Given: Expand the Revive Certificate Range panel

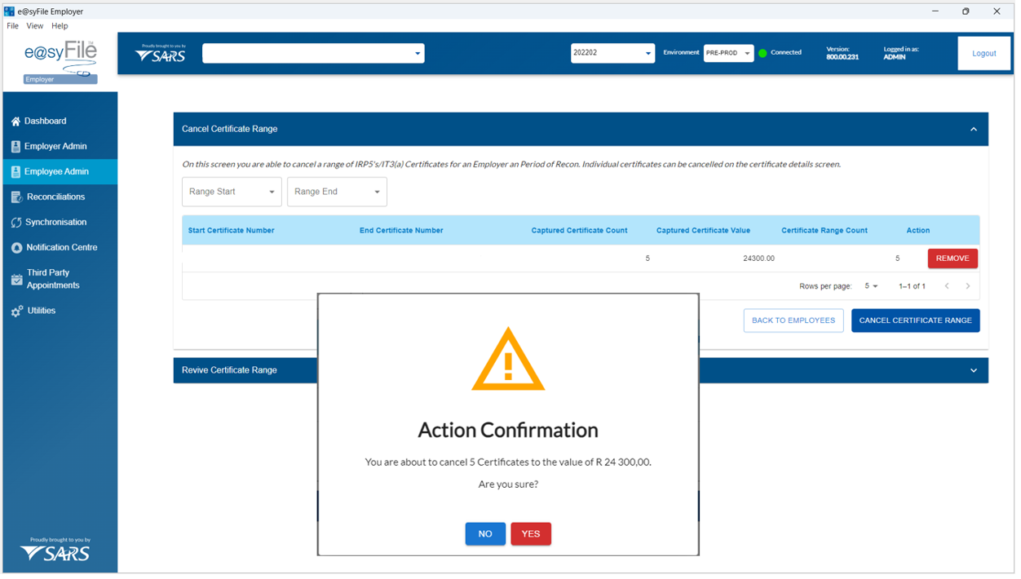Looking at the screenshot, I should point(973,371).
